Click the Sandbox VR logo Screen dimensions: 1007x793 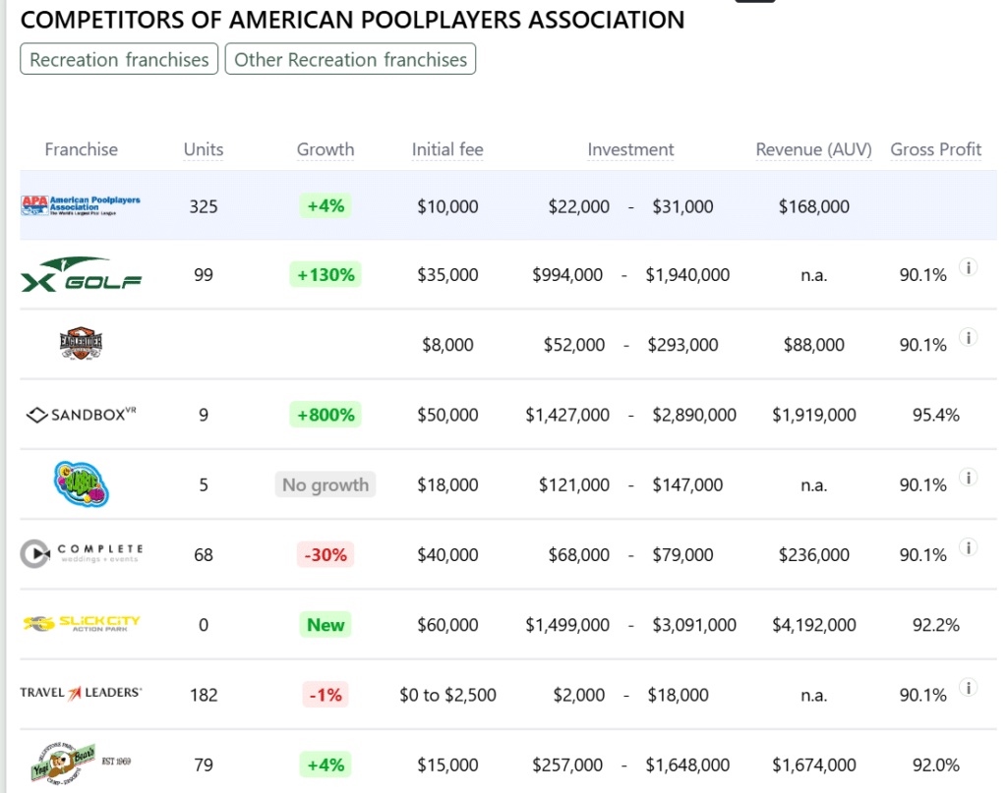tap(81, 415)
